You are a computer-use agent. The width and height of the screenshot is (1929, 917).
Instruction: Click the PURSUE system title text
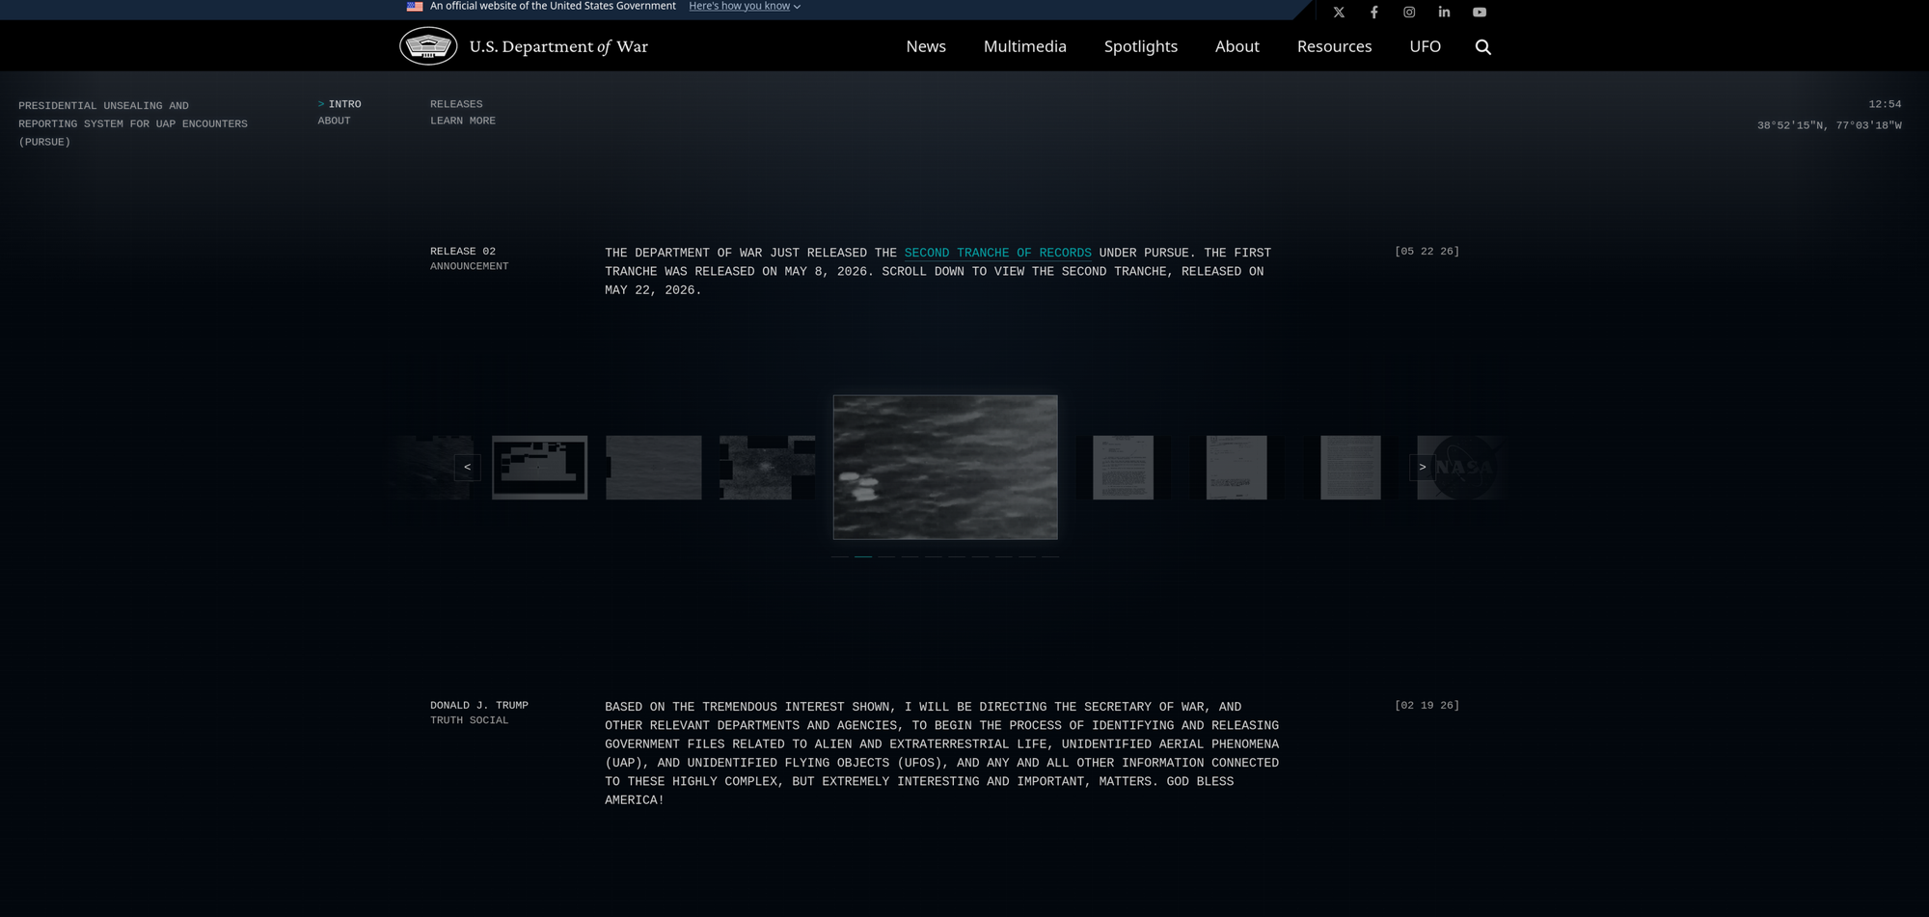133,123
